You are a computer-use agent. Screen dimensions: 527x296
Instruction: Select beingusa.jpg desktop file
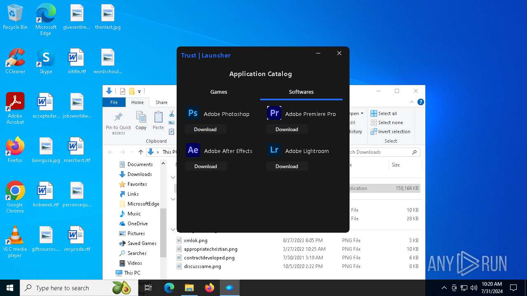pos(46,150)
